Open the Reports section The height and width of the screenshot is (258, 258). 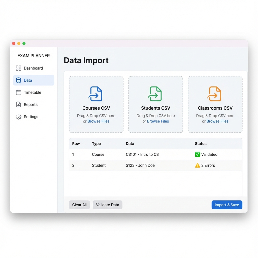pyautogui.click(x=30, y=105)
